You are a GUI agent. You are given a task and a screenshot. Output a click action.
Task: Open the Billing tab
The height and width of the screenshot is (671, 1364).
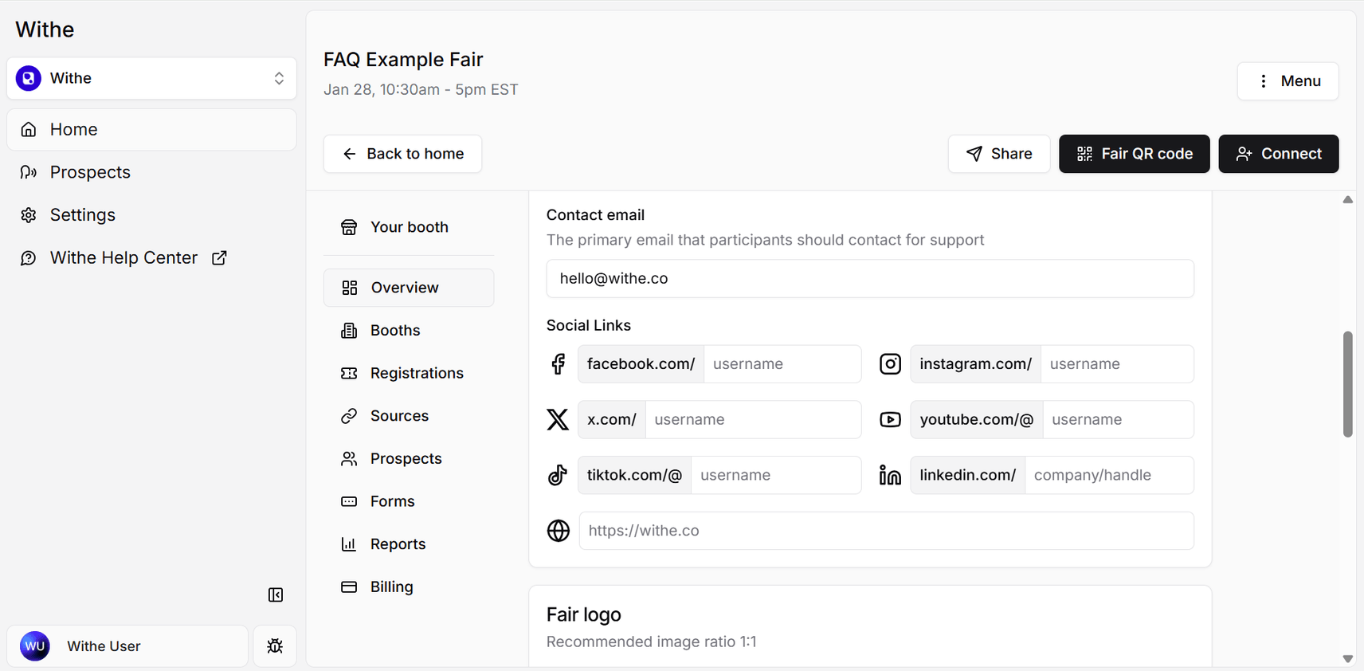tap(409, 587)
